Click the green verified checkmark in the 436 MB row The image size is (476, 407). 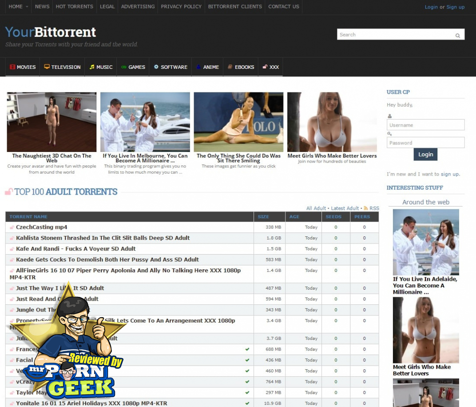click(x=247, y=360)
